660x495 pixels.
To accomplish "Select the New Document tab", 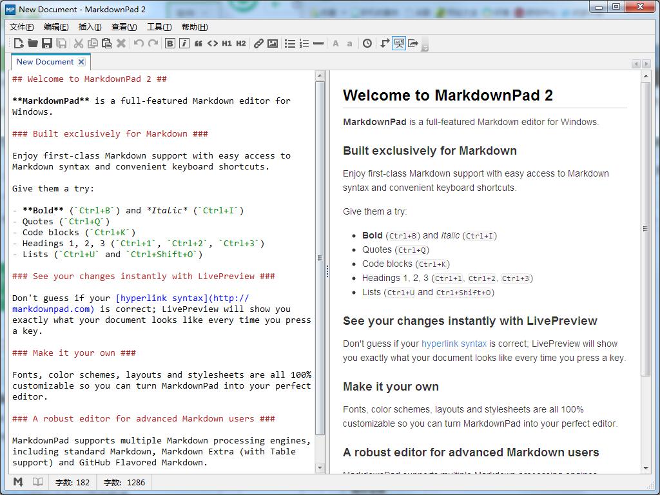I will 45,61.
